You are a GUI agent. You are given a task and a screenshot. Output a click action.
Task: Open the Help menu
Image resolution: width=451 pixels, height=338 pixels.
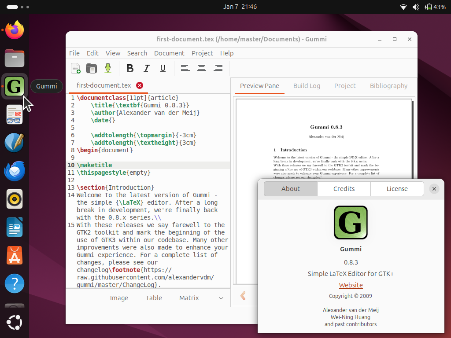(x=227, y=53)
